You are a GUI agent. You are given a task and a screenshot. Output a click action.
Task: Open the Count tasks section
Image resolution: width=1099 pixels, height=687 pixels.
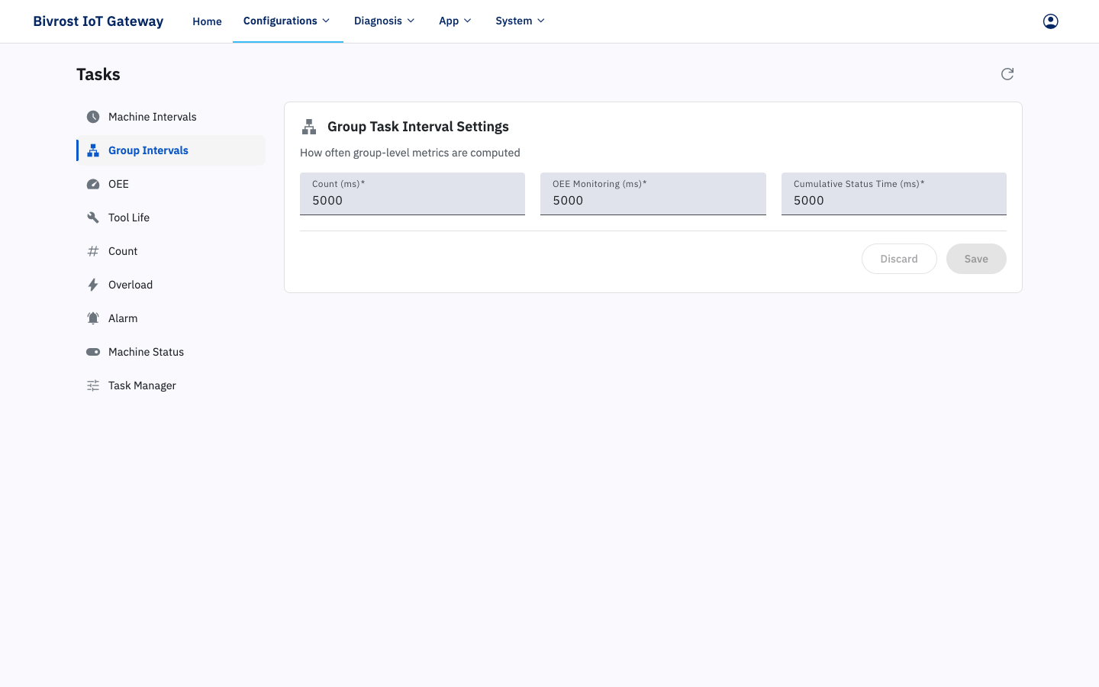[171, 251]
